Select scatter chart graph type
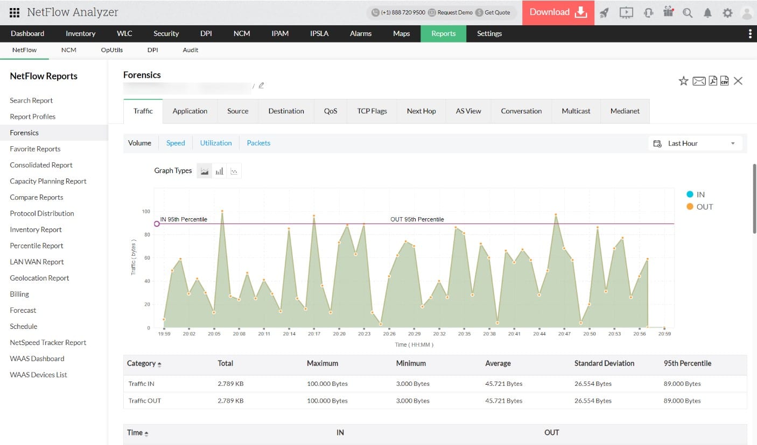The image size is (757, 445). (234, 171)
